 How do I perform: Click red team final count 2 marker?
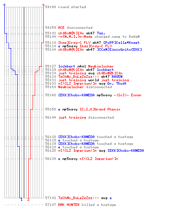28,200
